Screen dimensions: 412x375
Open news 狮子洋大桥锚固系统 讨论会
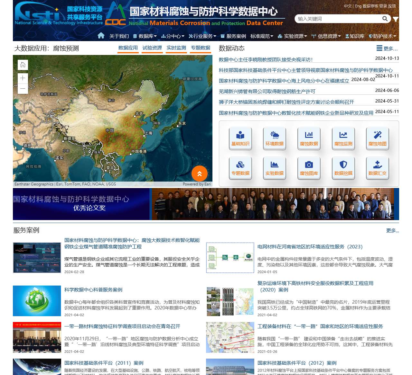click(286, 102)
